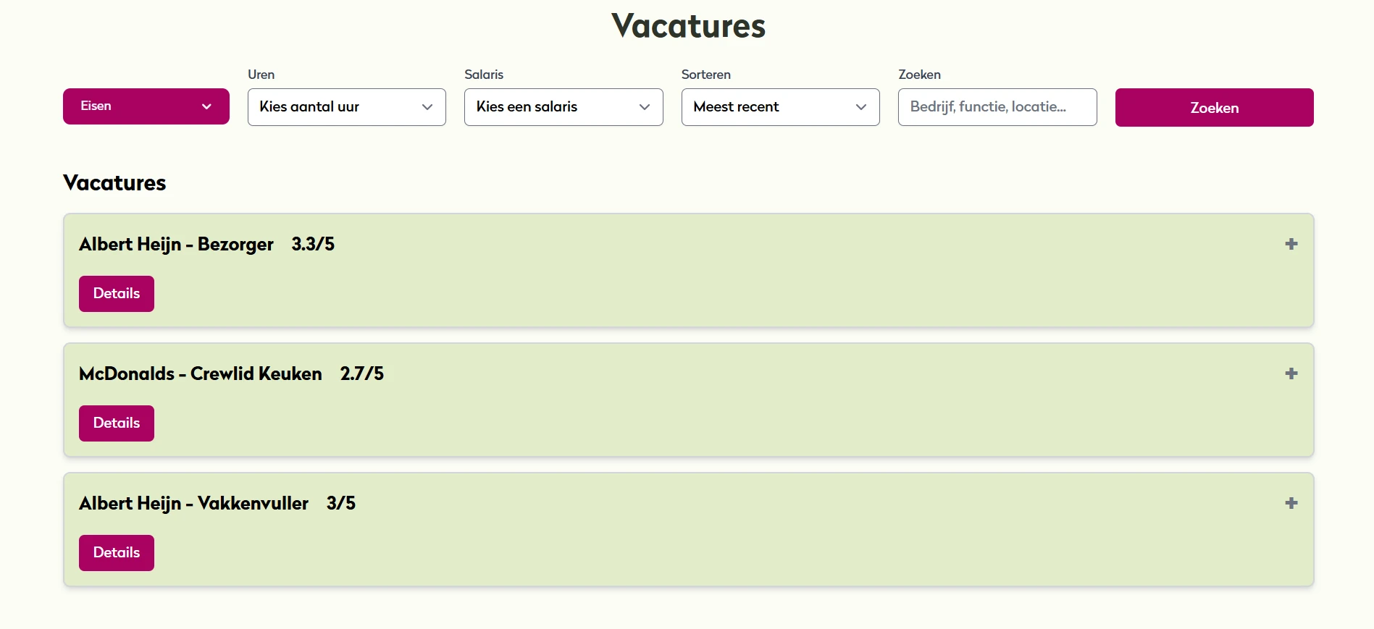
Task: Open Details for Albert Heijn Bezorger
Action: pos(116,293)
